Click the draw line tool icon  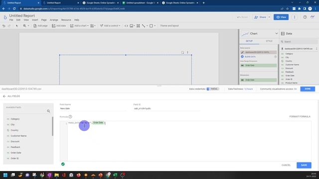pos(144,26)
